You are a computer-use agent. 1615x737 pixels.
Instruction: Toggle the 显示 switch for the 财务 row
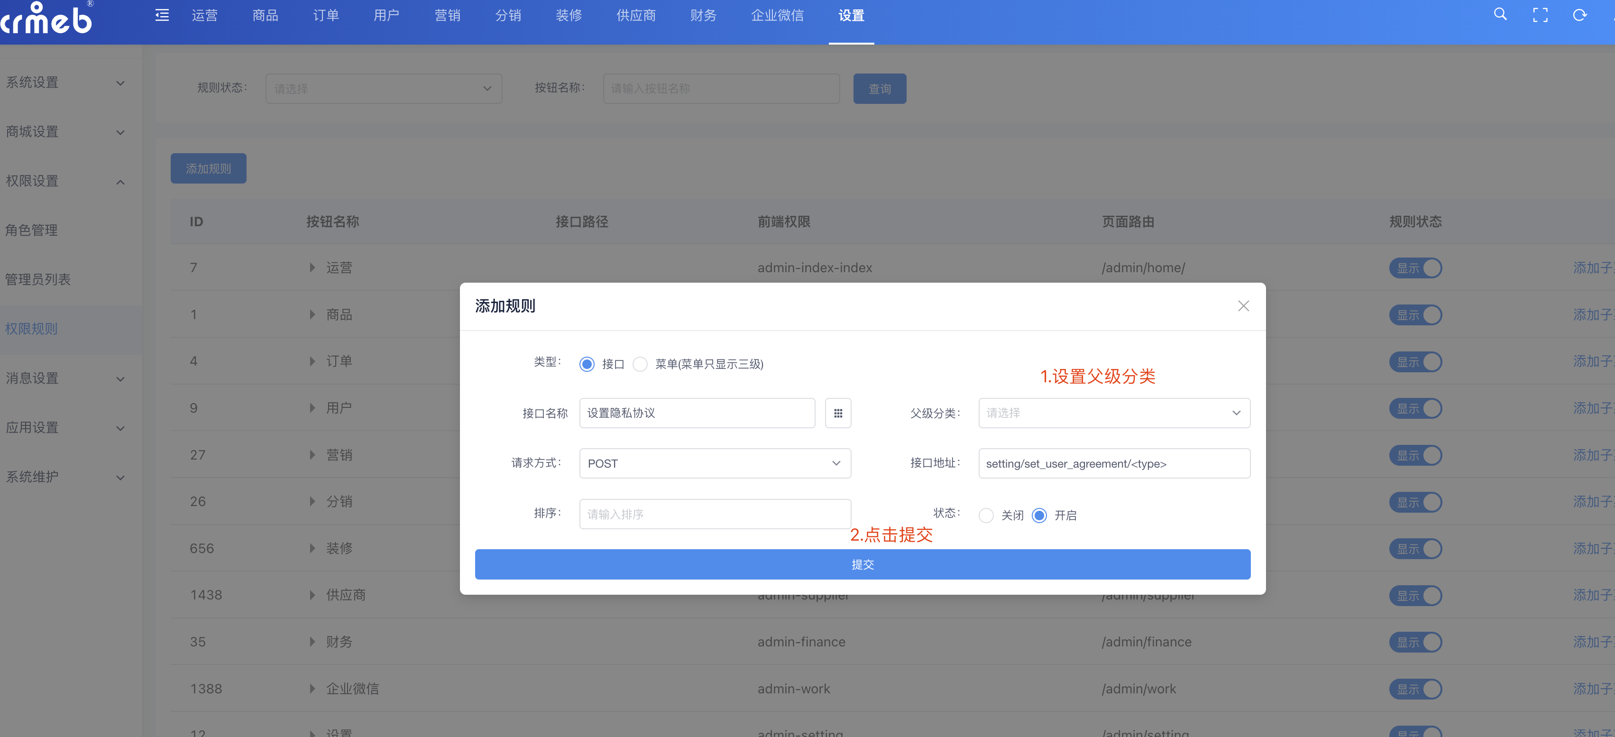pos(1415,642)
